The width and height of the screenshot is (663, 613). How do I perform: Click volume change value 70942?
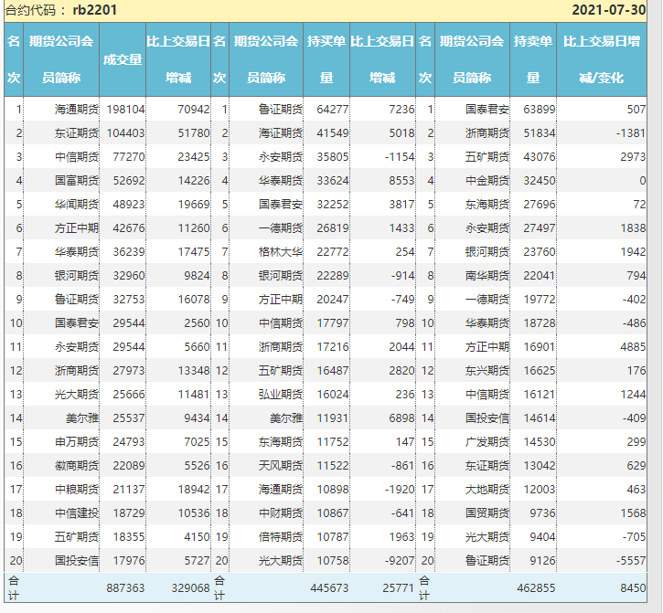[x=194, y=110]
